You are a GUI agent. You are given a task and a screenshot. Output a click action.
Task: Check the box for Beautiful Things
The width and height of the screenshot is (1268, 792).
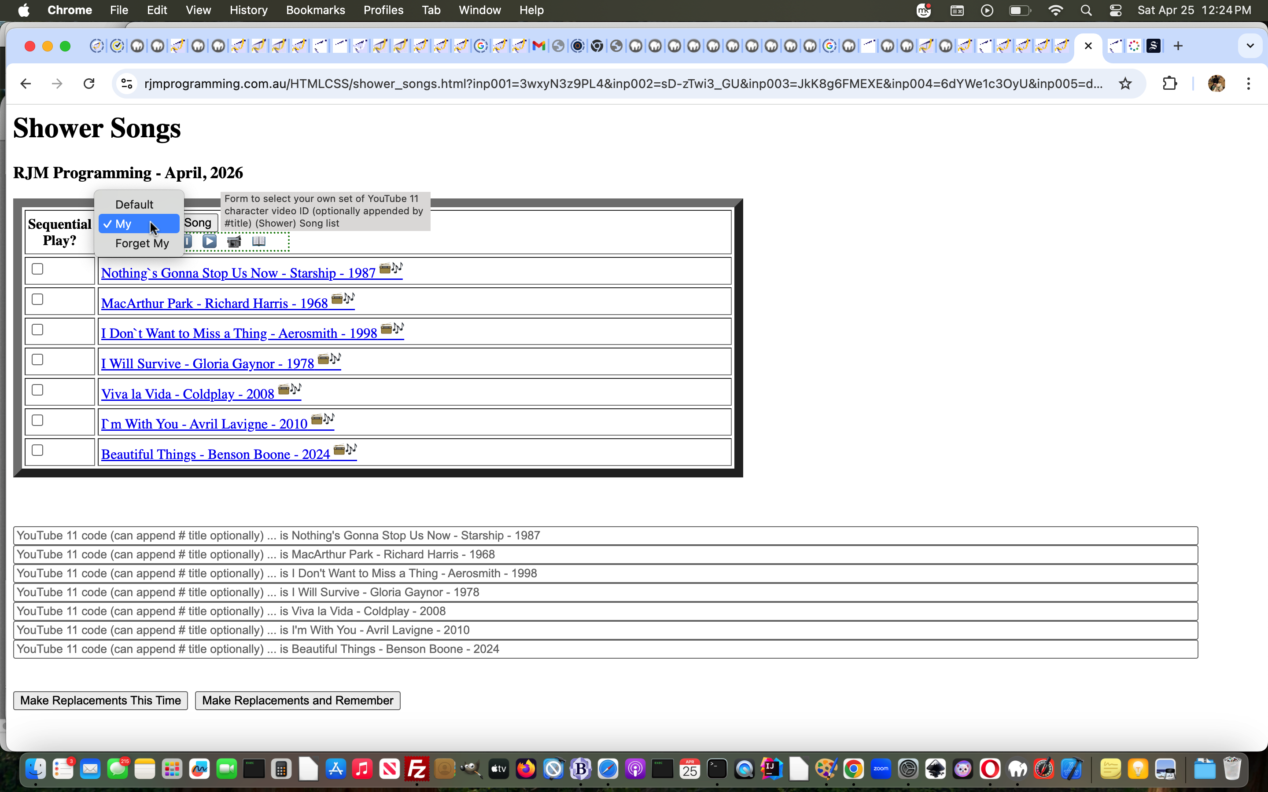click(x=37, y=450)
